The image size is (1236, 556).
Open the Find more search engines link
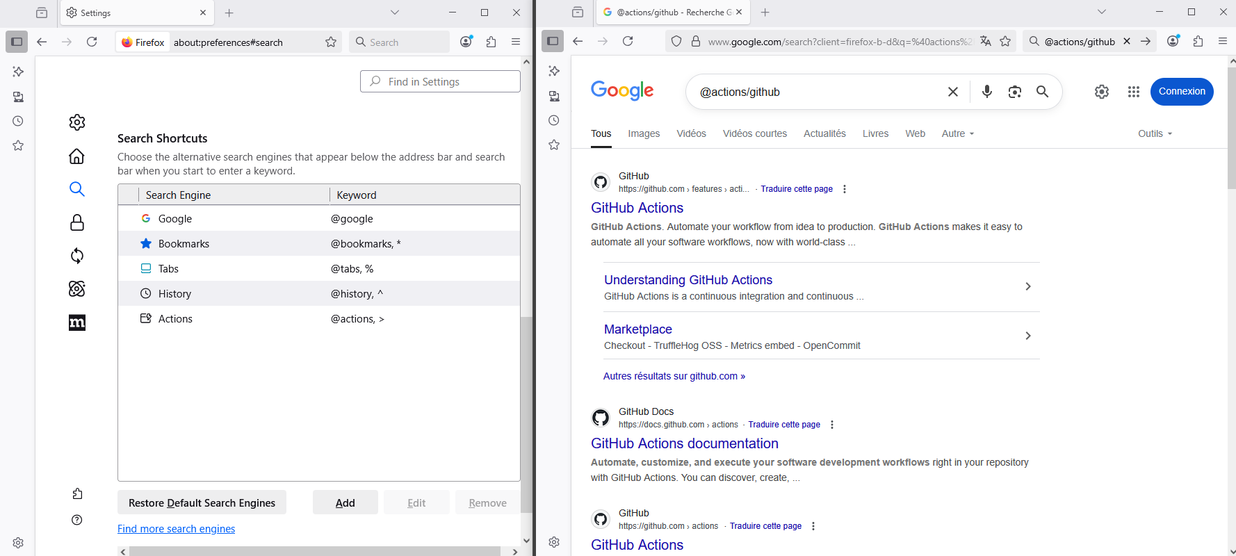(176, 529)
